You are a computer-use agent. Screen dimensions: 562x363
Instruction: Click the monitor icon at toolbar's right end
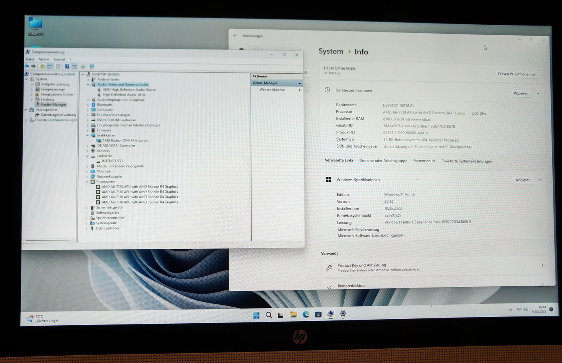pyautogui.click(x=92, y=66)
